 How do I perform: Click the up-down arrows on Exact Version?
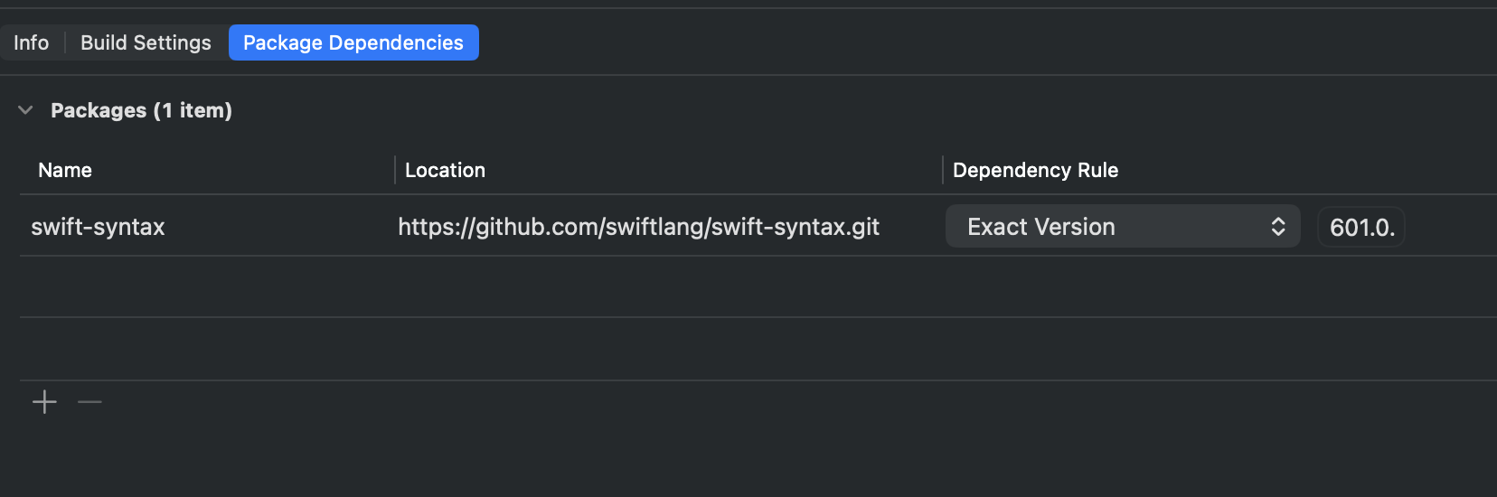coord(1277,227)
